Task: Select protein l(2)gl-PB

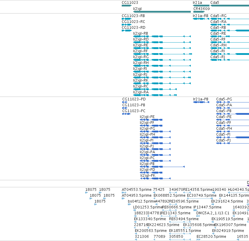Action: [x=162, y=167]
